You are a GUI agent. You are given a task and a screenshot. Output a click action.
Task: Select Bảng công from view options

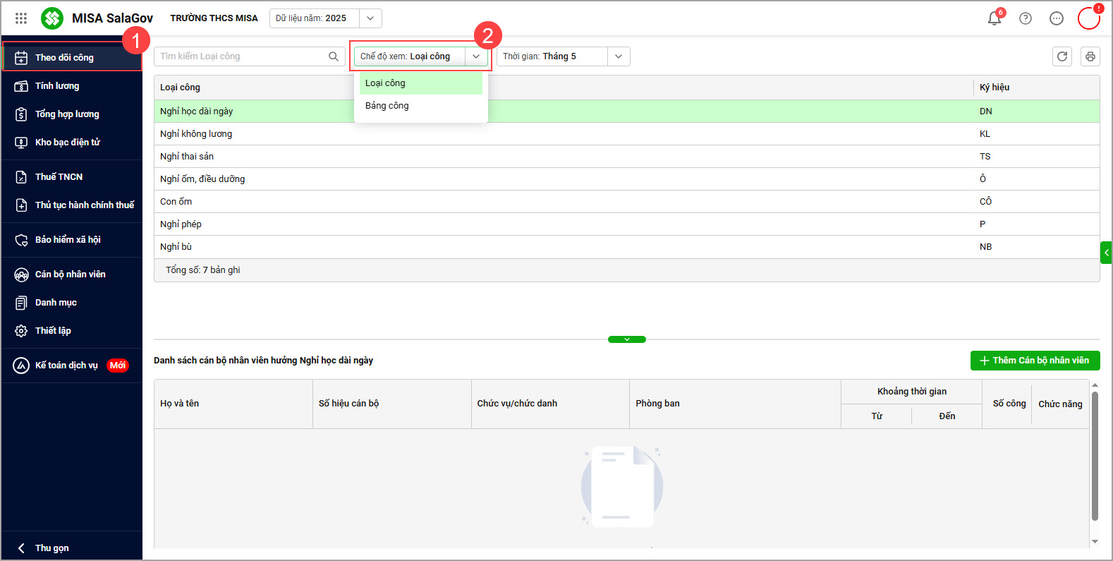pos(387,106)
